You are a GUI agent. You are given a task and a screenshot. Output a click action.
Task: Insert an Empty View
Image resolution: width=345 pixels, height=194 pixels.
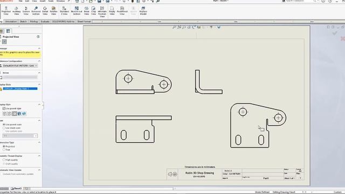[x=112, y=11]
